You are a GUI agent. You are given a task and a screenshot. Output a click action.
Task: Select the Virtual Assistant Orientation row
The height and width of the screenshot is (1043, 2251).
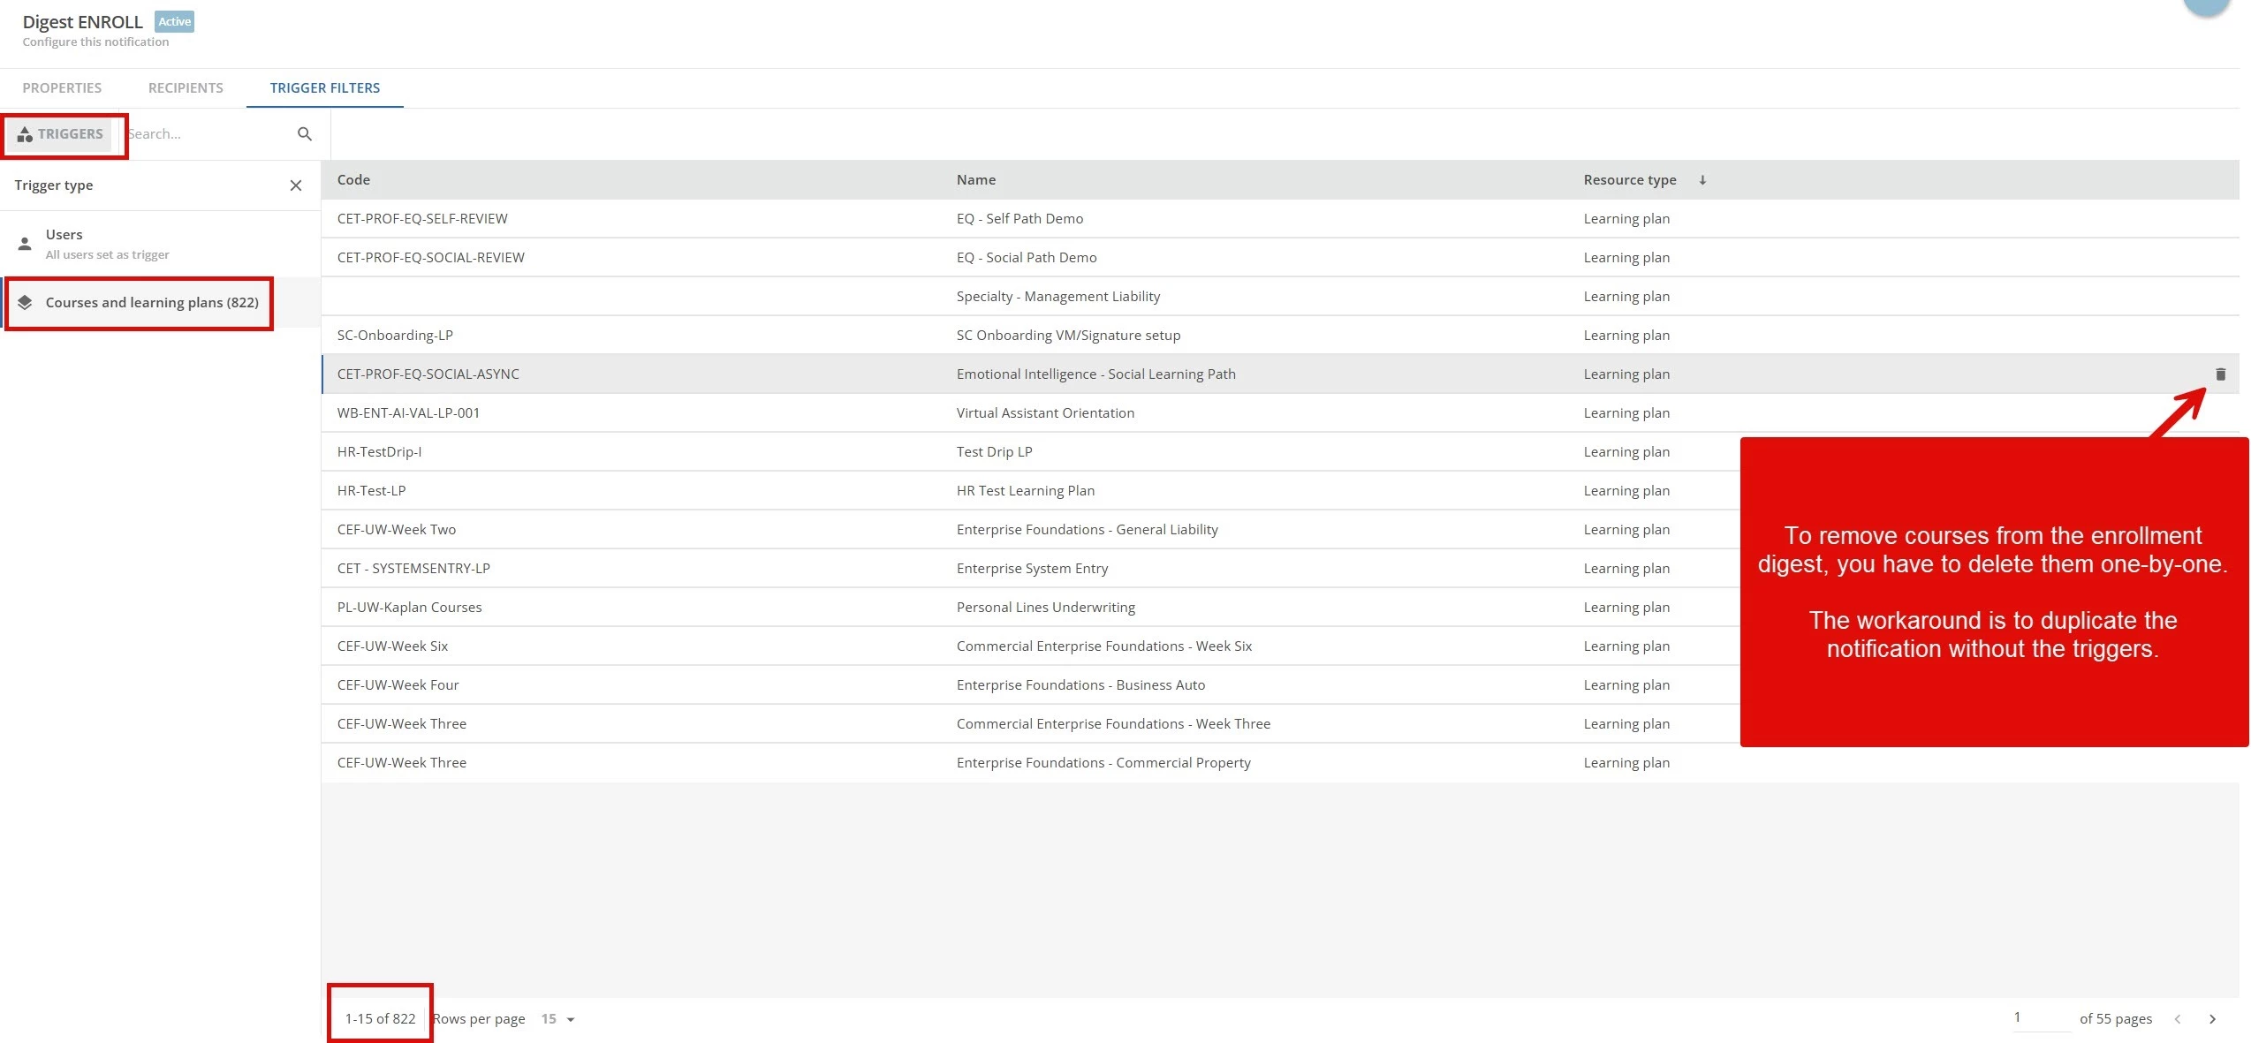pyautogui.click(x=1045, y=413)
